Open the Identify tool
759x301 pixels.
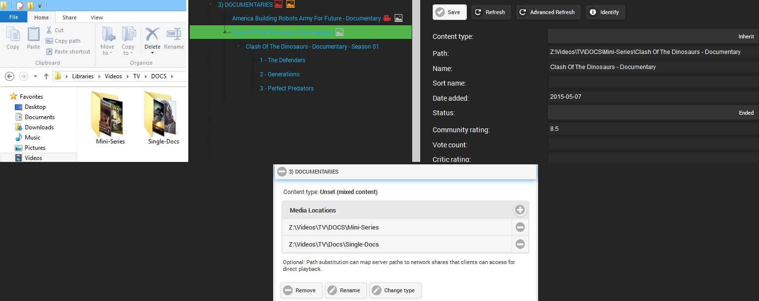(593, 12)
